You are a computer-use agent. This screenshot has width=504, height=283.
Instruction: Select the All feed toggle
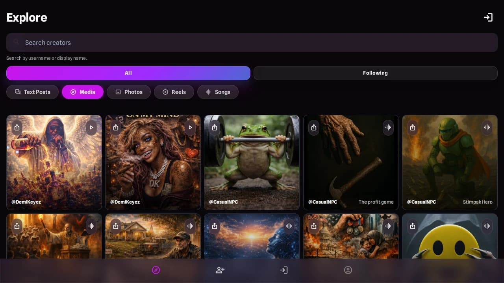coord(128,73)
